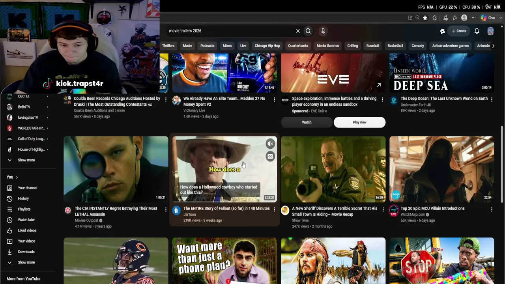505x284 pixels.
Task: Open Your channel in the sidebar
Action: 27,188
